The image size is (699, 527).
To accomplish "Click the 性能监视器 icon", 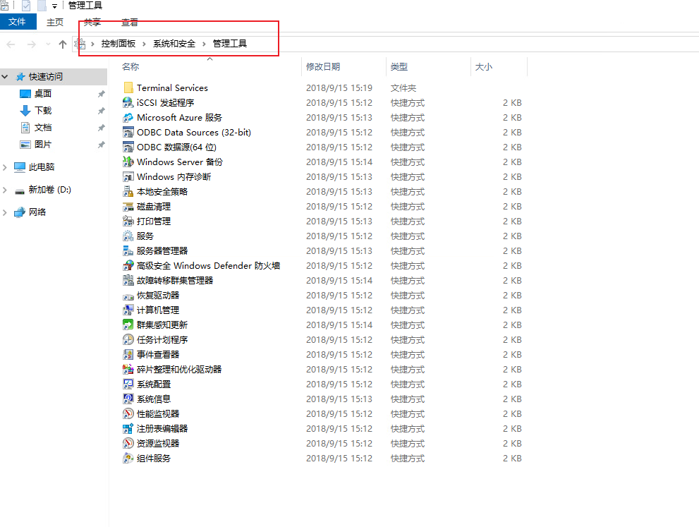I will pos(128,414).
